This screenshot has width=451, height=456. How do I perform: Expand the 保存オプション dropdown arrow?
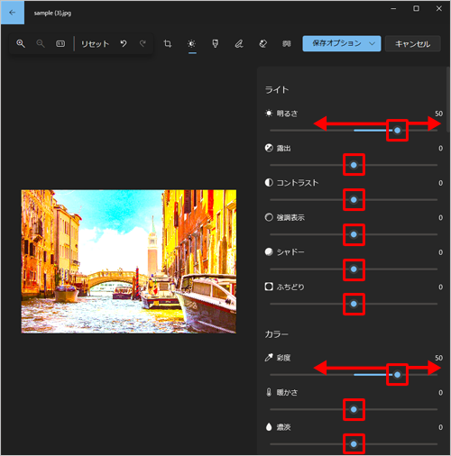pyautogui.click(x=372, y=44)
